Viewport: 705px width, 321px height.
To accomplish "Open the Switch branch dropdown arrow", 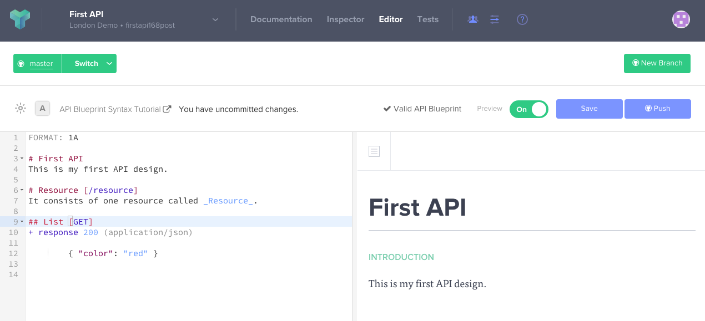I will 109,64.
